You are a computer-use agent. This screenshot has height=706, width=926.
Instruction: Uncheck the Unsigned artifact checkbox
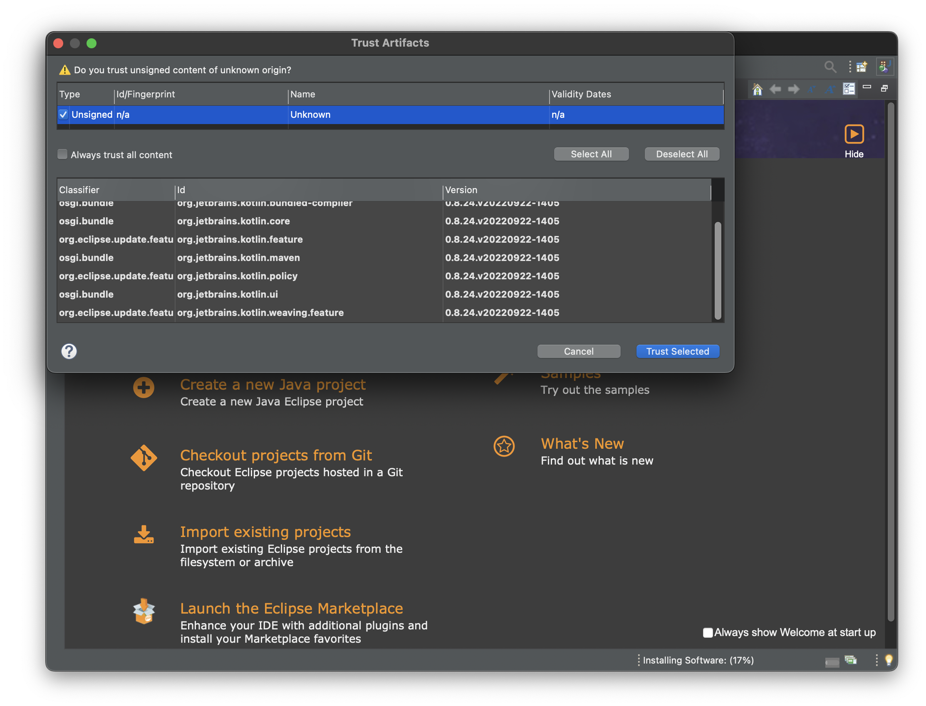click(63, 114)
